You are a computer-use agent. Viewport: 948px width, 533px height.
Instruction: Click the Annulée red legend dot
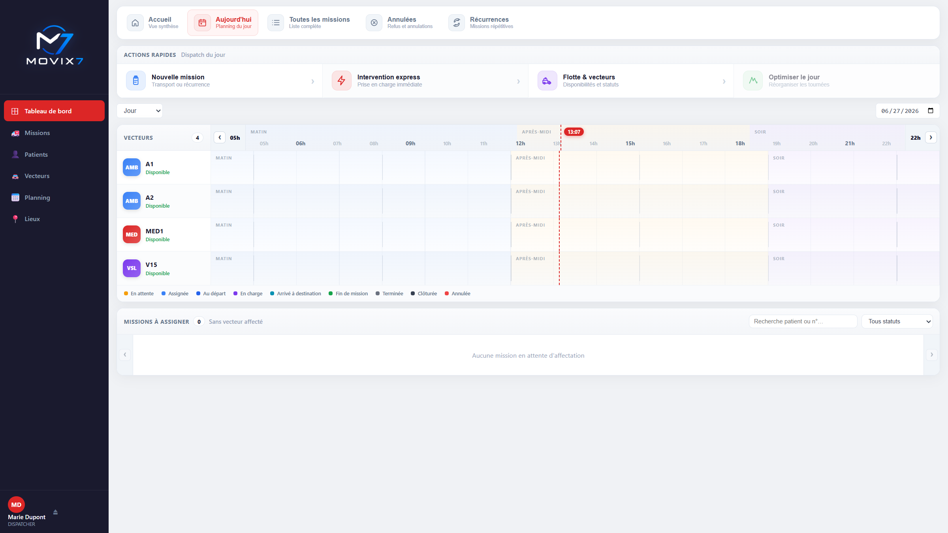pyautogui.click(x=447, y=293)
